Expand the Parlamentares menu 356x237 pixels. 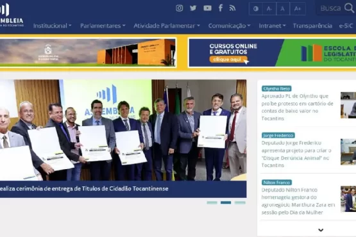pos(103,26)
